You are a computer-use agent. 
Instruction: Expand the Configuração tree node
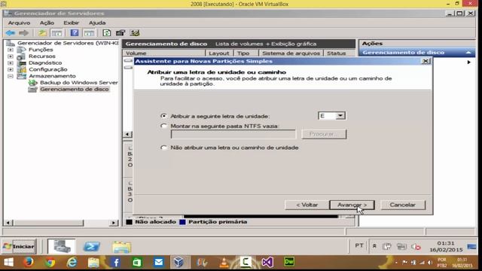(11, 69)
